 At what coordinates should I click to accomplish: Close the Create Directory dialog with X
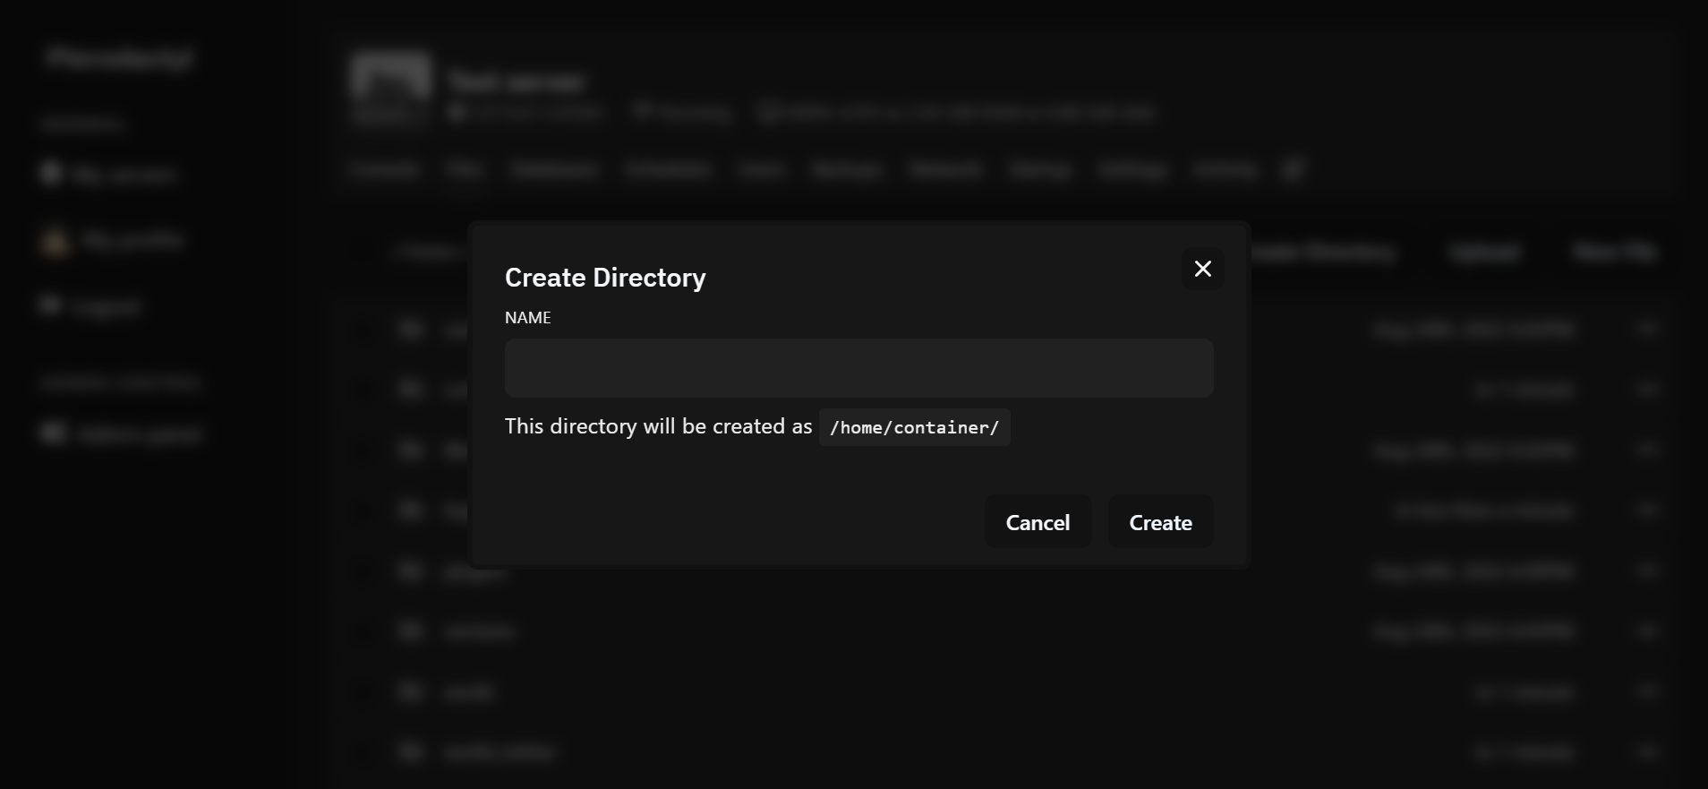pyautogui.click(x=1202, y=269)
